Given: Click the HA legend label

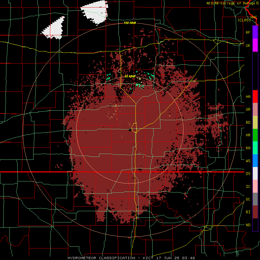Looking at the screenshot, I should click(x=248, y=96).
